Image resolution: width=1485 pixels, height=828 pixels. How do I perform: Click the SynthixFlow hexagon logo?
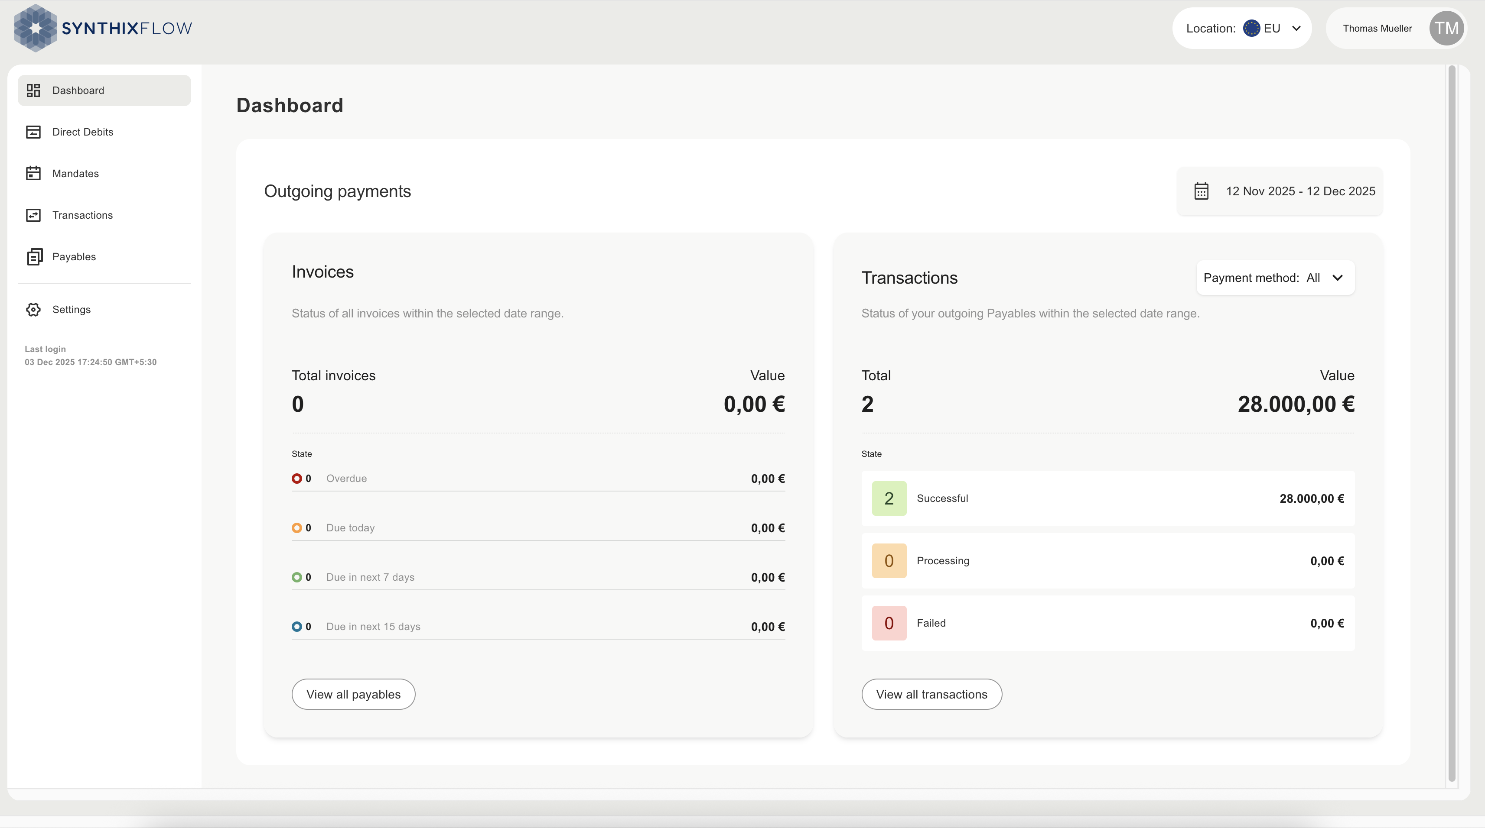36,28
